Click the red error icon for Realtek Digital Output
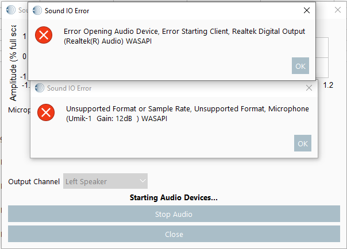The width and height of the screenshot is (347, 249). 44,35
